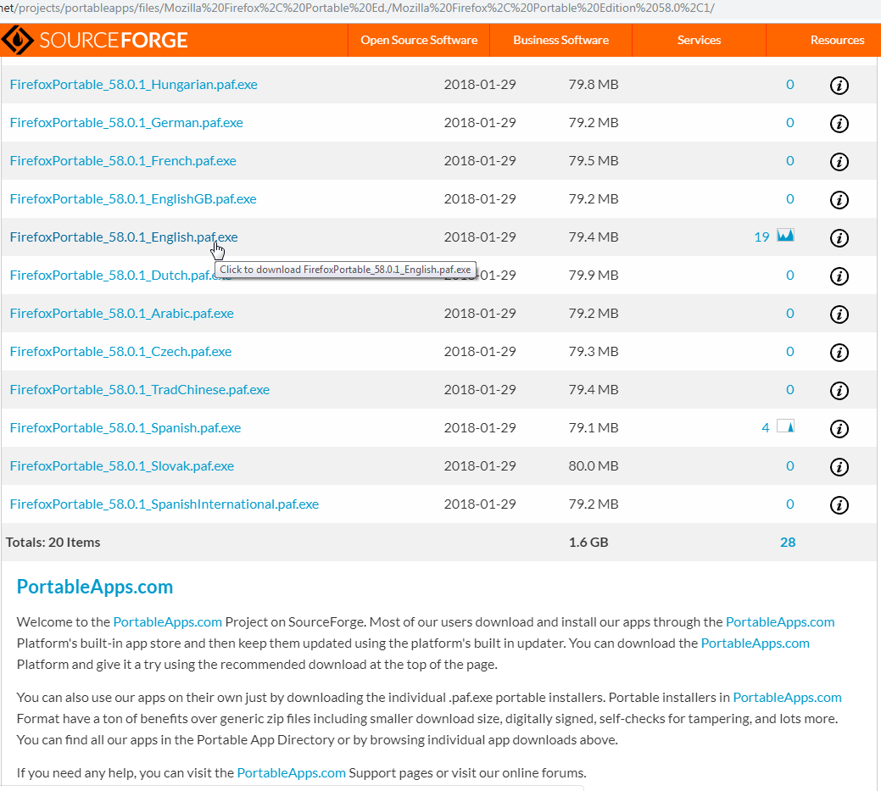Click the 79.5 MB size for French

(594, 161)
